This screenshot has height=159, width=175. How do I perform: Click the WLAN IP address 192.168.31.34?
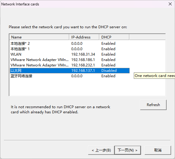tap(83, 54)
